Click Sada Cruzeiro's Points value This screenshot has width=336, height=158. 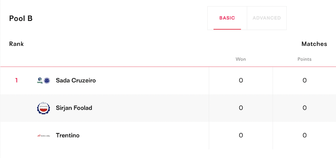pyautogui.click(x=305, y=80)
